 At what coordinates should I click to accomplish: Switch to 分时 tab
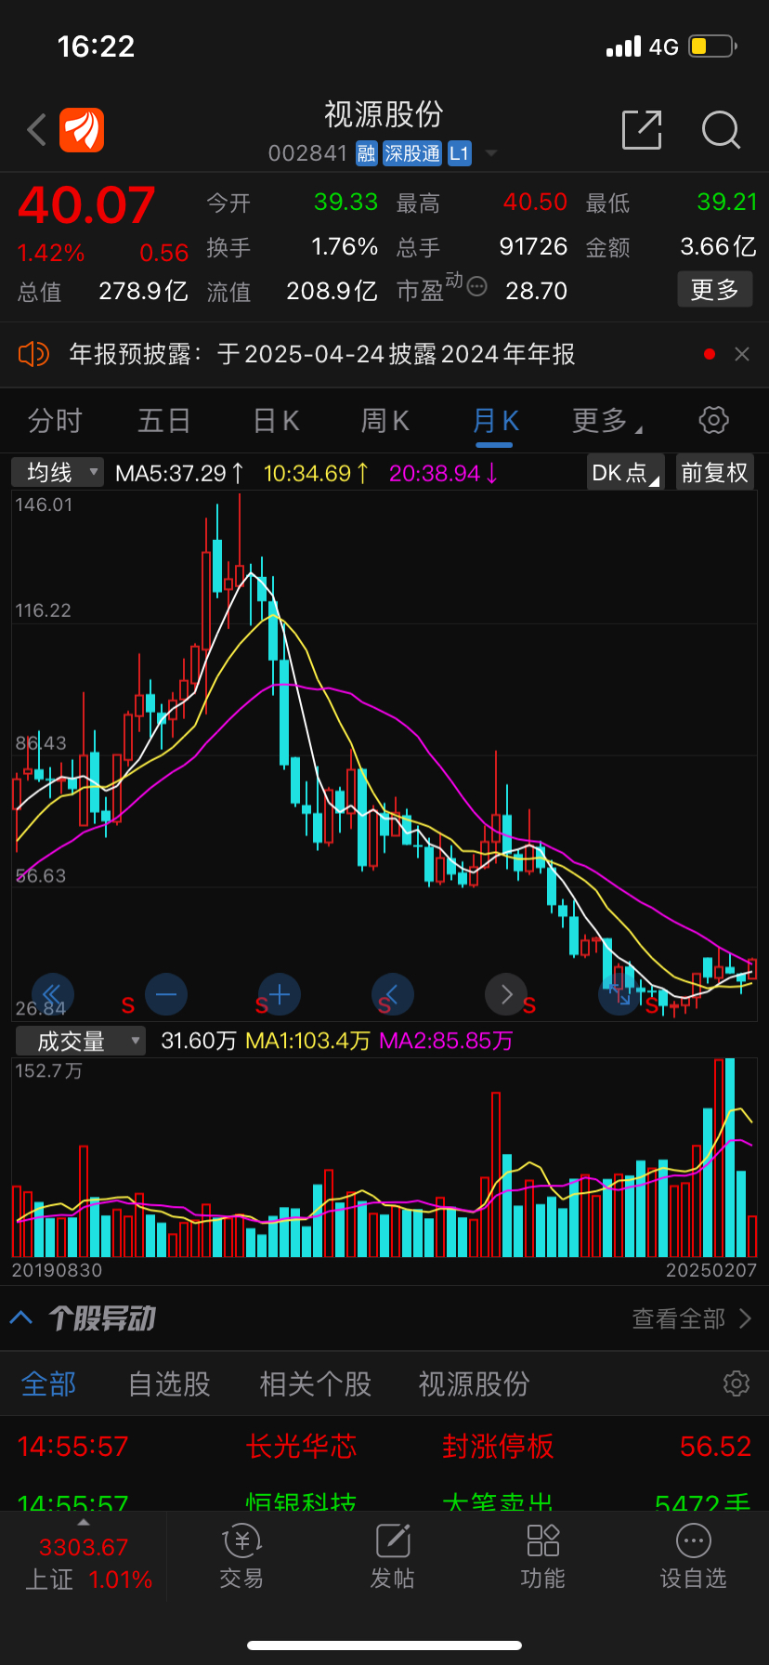click(x=55, y=421)
